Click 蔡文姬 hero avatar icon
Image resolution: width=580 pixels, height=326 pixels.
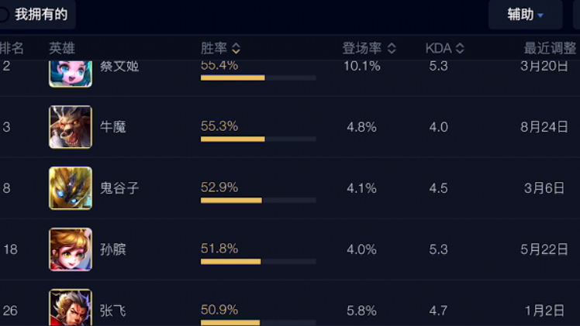point(71,74)
